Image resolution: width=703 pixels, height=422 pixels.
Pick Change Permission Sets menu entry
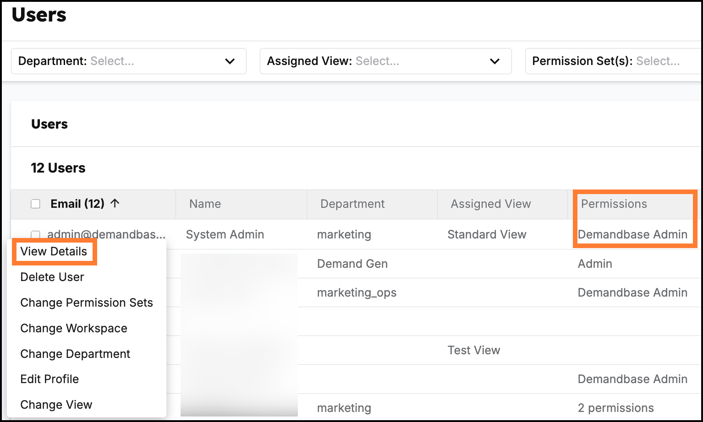87,303
